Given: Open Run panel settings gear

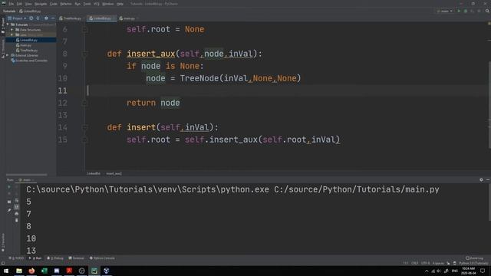Looking at the screenshot, I should 481,180.
